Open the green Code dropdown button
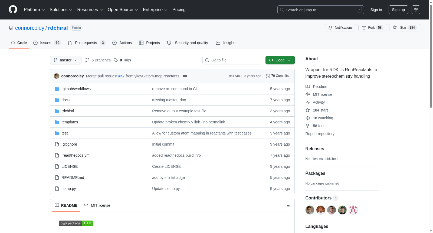 tap(280, 60)
